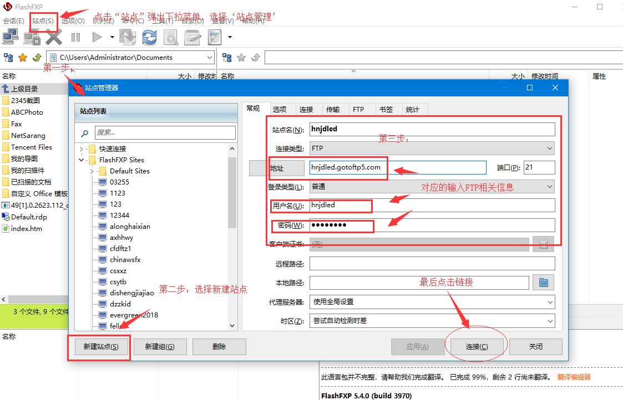Screen dimensions: 623x400
Task: Expand the 快速连接 folder in site list
Action: tap(82, 148)
